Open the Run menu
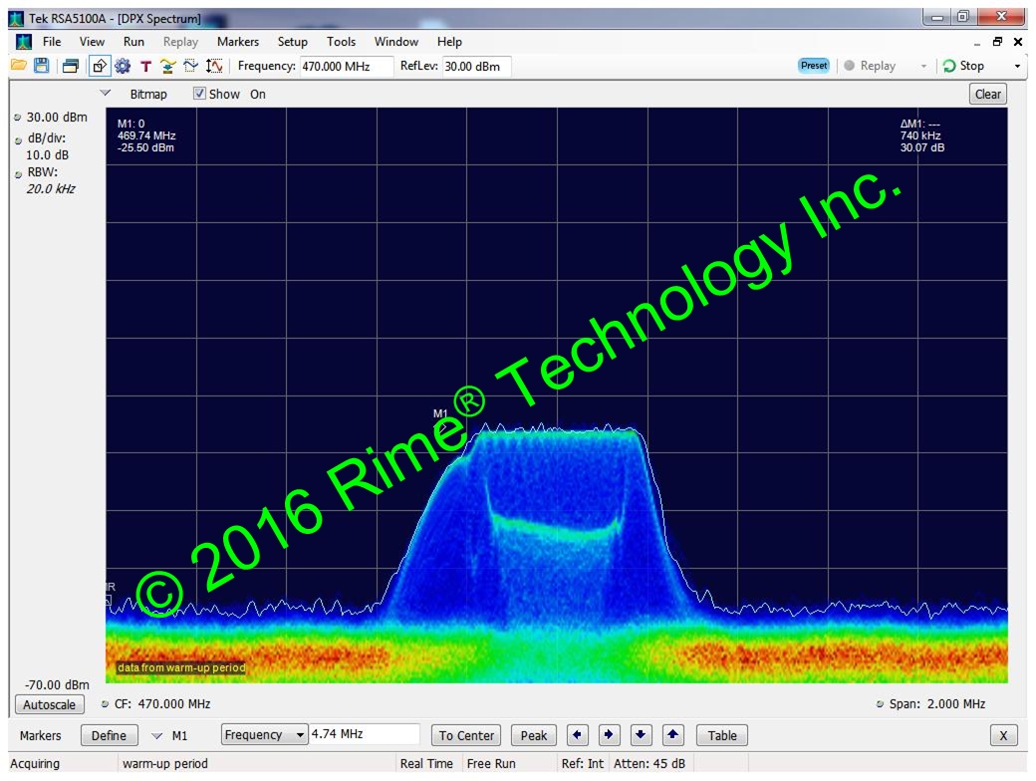The image size is (1036, 781). [x=133, y=42]
